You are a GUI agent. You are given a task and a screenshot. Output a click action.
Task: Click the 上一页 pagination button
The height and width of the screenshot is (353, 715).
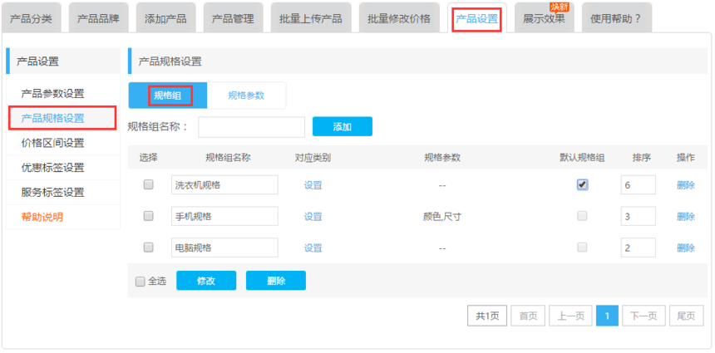pyautogui.click(x=570, y=316)
